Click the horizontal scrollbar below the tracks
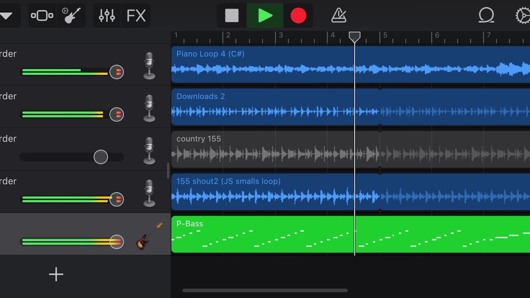The width and height of the screenshot is (530, 298). point(265,291)
